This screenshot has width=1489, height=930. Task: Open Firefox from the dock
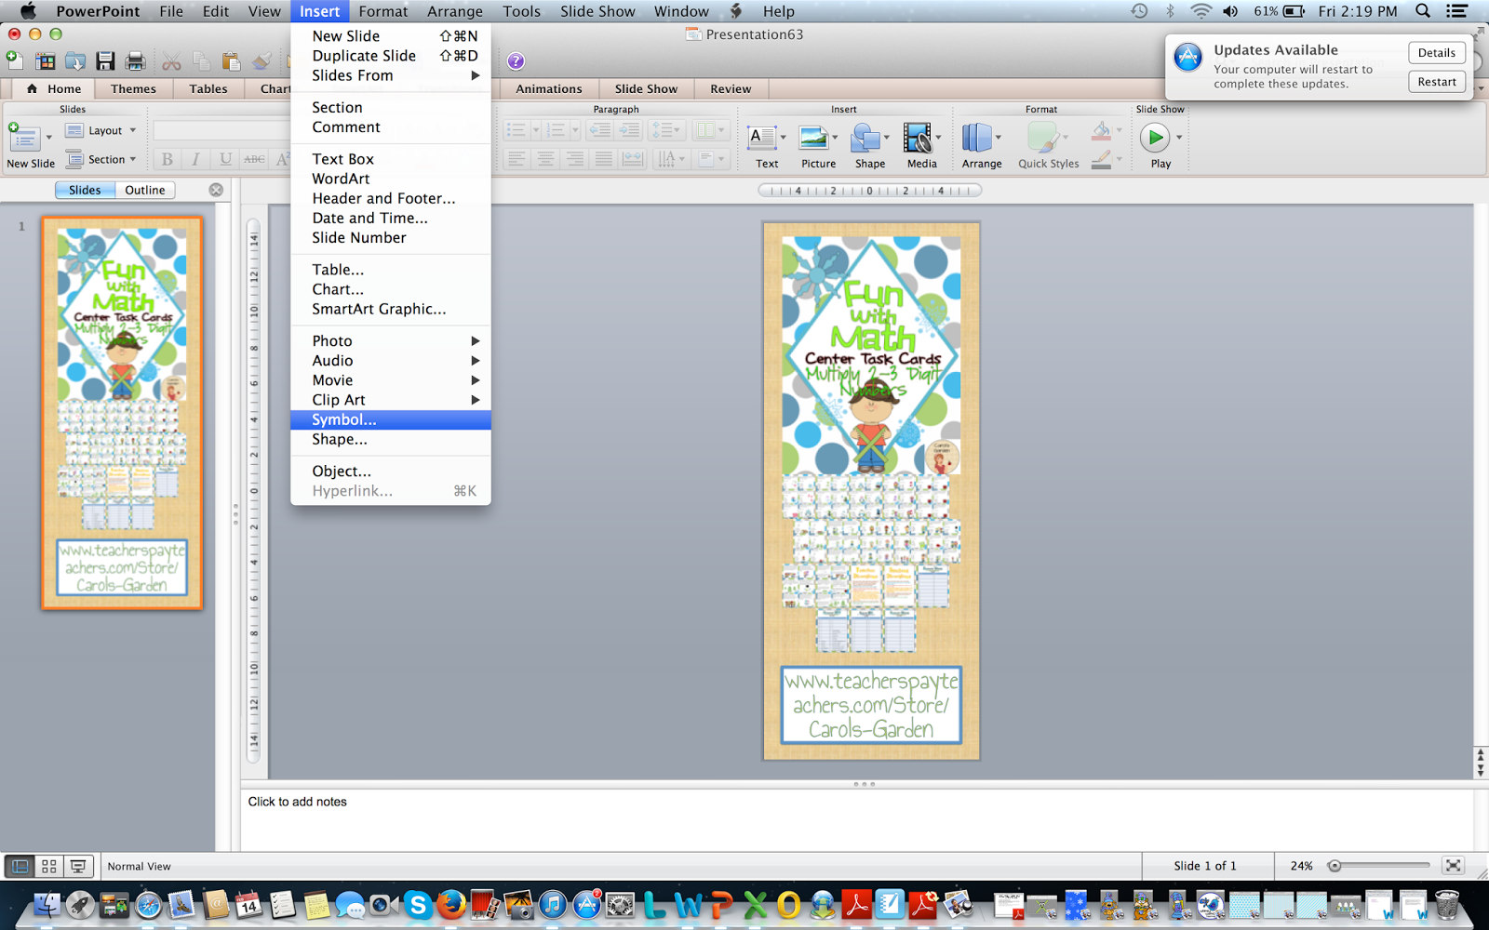pos(451,904)
